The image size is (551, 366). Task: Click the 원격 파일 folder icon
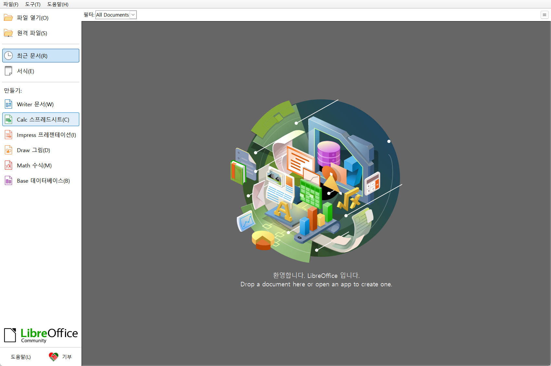click(x=8, y=33)
